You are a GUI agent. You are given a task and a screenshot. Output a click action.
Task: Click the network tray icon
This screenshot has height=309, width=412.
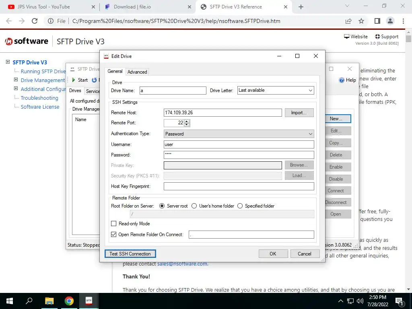pyautogui.click(x=350, y=301)
